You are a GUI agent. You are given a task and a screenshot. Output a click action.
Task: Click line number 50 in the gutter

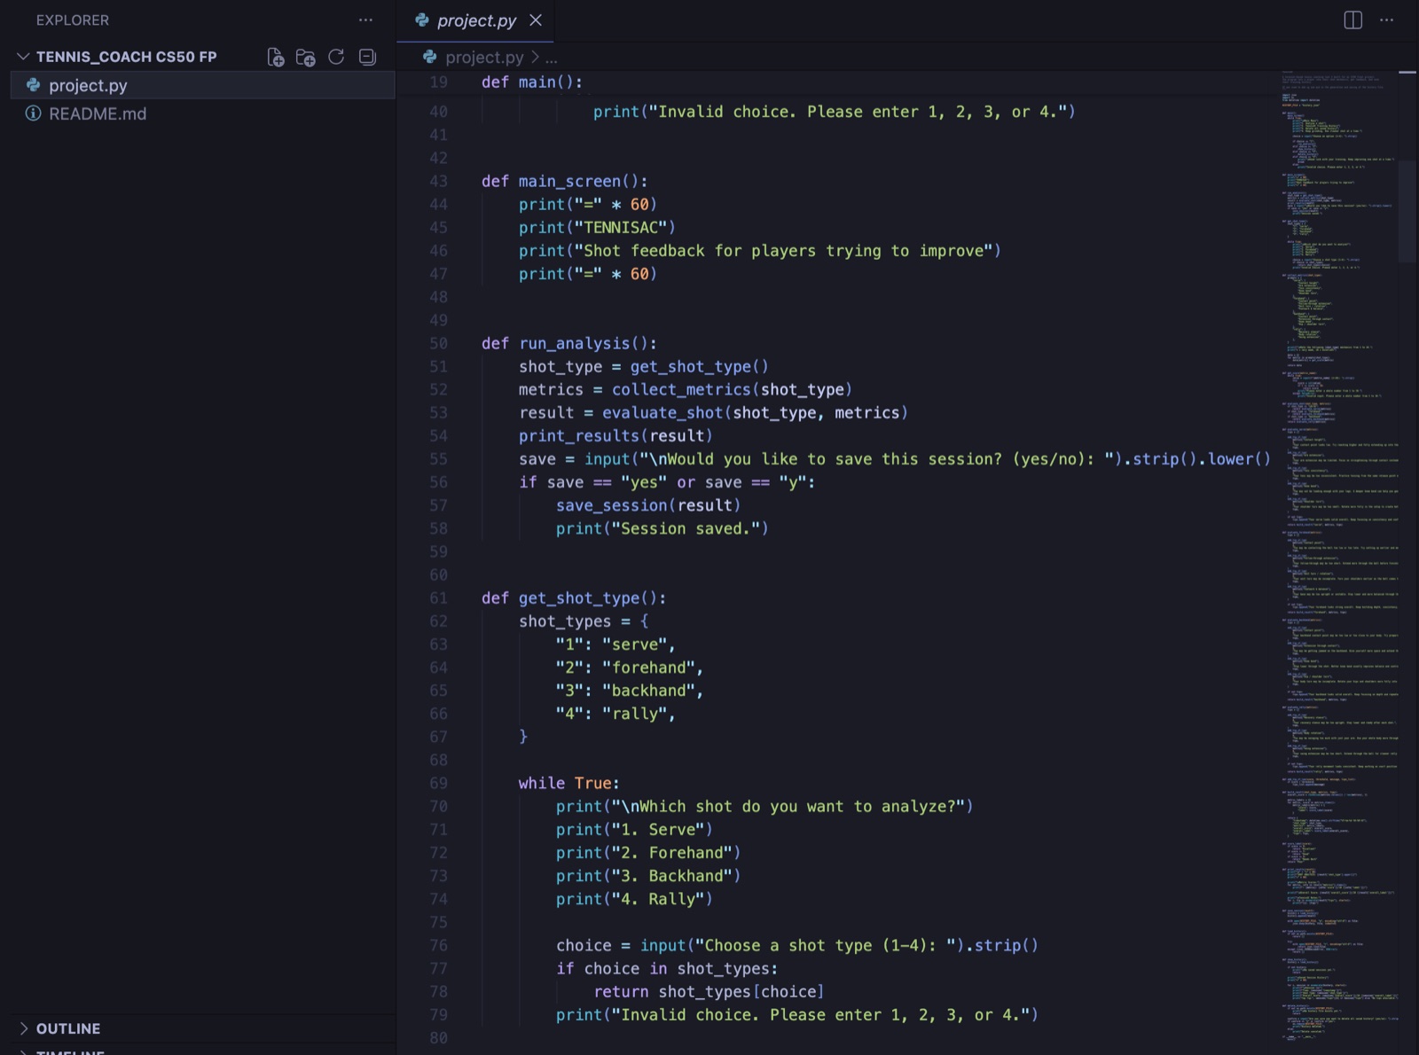439,343
